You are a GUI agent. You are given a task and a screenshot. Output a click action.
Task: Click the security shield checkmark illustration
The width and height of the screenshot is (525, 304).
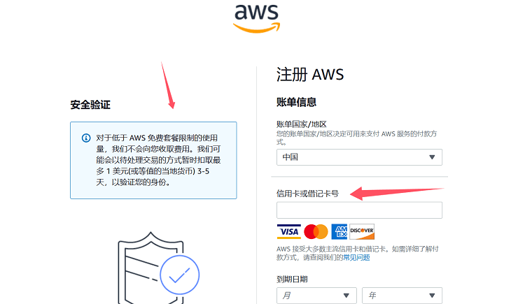pyautogui.click(x=158, y=268)
